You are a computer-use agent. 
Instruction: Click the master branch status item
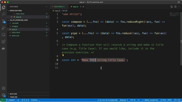click(11, 100)
